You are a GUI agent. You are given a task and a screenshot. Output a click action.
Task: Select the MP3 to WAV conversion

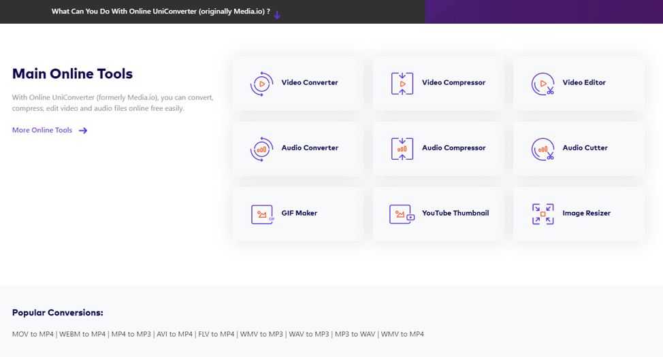pyautogui.click(x=355, y=334)
